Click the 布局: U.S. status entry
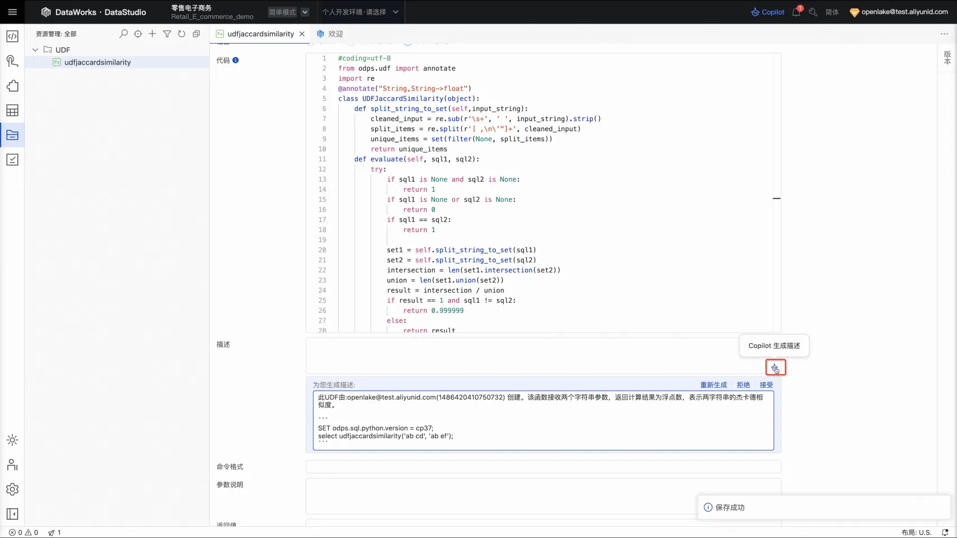Screen dimensions: 957x538 tap(916, 532)
